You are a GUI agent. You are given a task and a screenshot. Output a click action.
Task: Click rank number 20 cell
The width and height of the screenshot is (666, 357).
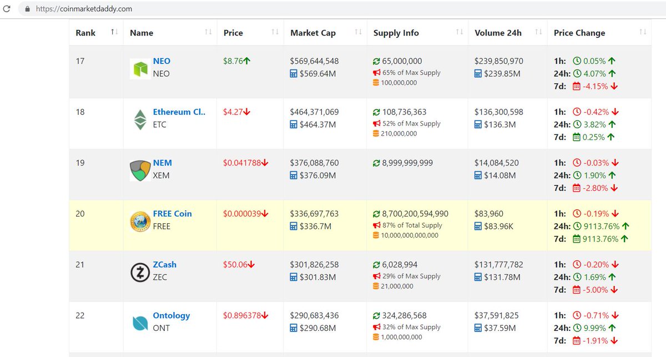[x=96, y=225]
